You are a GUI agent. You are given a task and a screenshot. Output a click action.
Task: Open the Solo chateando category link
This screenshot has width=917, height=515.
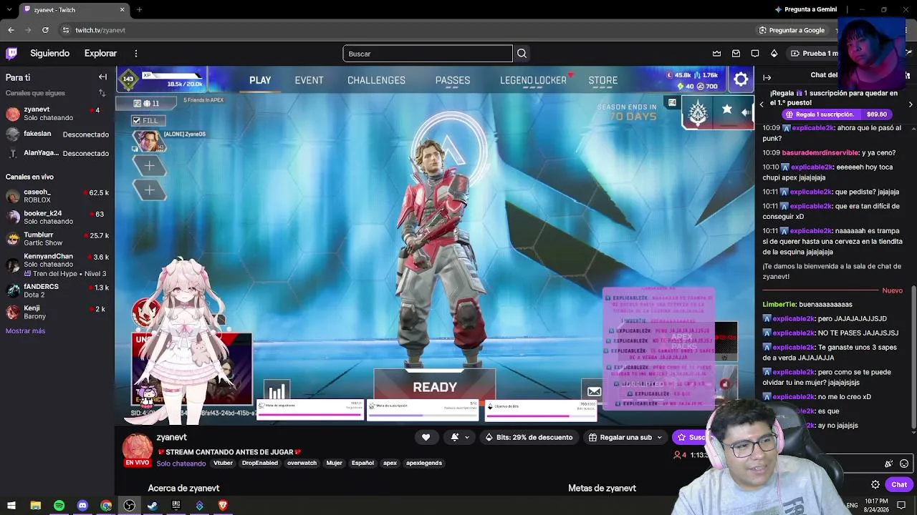(x=181, y=463)
